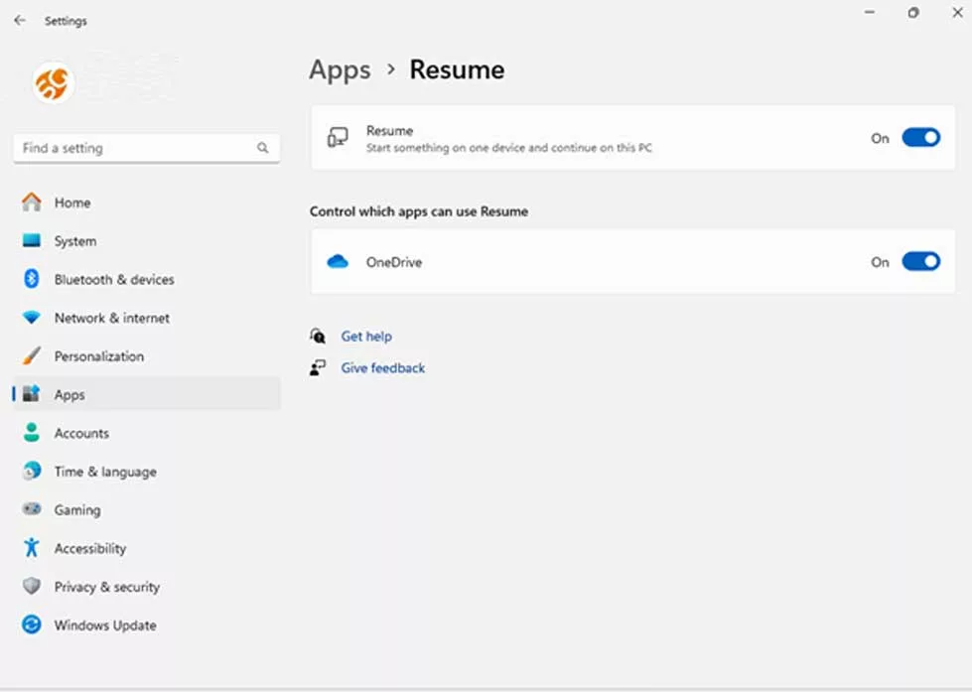Disable Resume for OneDrive toggle
Viewport: 972px width, 692px height.
(921, 262)
